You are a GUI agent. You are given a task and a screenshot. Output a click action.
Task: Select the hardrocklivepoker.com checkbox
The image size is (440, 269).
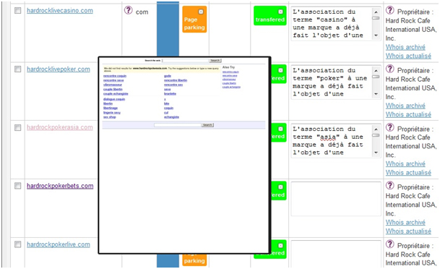17,69
